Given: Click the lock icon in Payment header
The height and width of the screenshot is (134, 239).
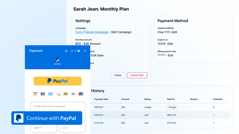Looking at the screenshot, I should [x=66, y=51].
